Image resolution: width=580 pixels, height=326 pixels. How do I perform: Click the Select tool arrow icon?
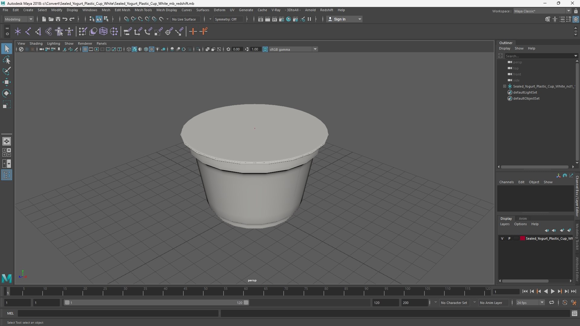[7, 49]
